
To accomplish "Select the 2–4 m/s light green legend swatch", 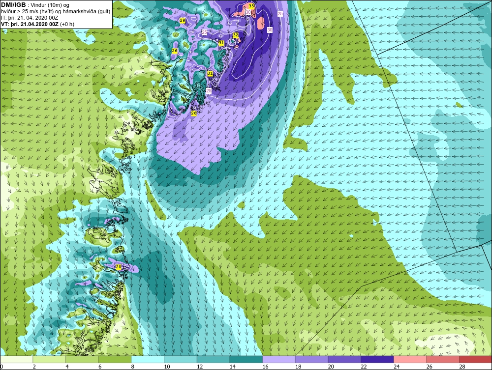I will [49, 359].
